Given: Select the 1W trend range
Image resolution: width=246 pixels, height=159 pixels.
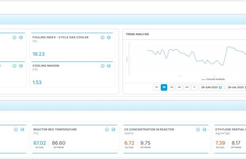Looking at the screenshot, I should pyautogui.click(x=156, y=87).
